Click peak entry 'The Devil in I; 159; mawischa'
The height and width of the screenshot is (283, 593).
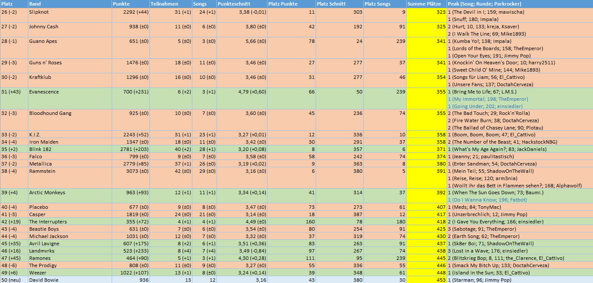486,12
